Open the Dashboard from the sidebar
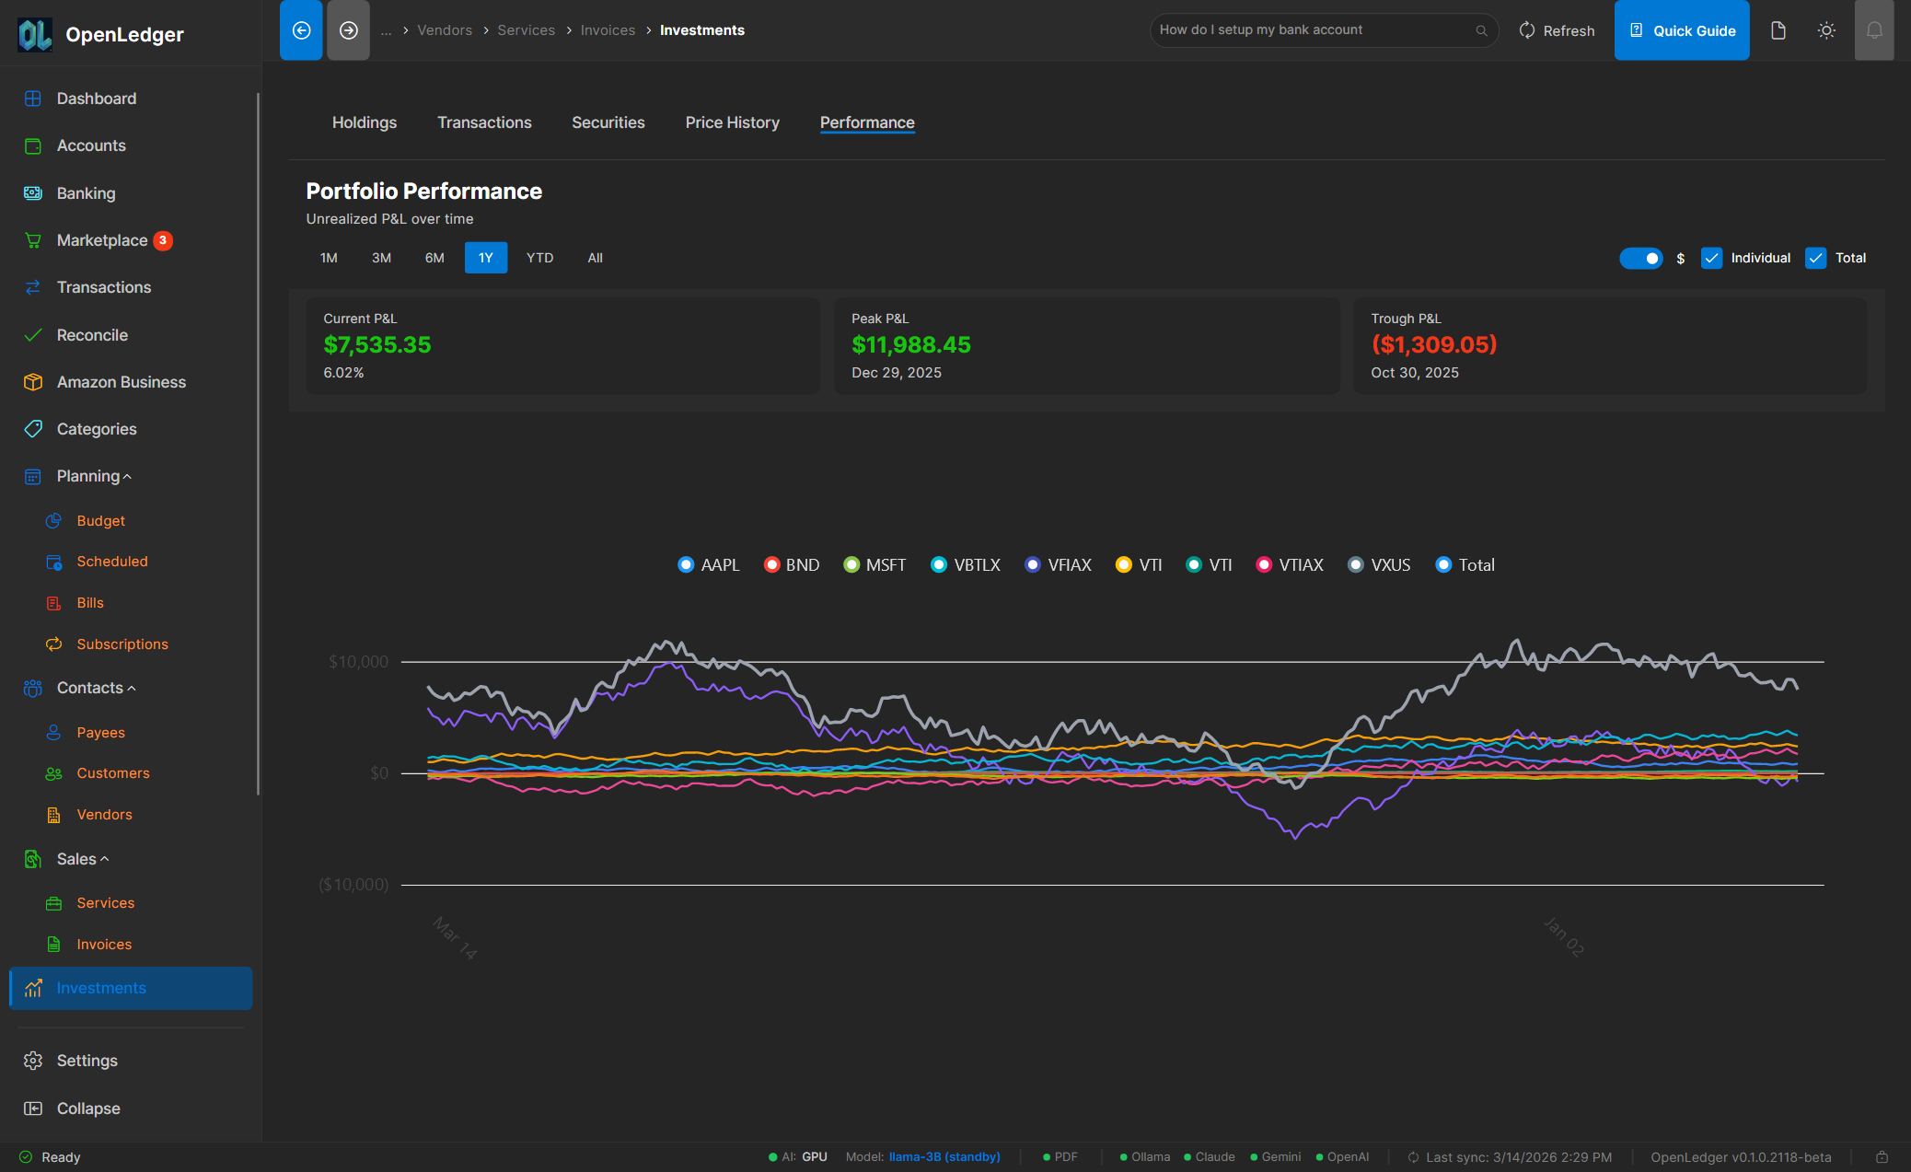 point(95,98)
